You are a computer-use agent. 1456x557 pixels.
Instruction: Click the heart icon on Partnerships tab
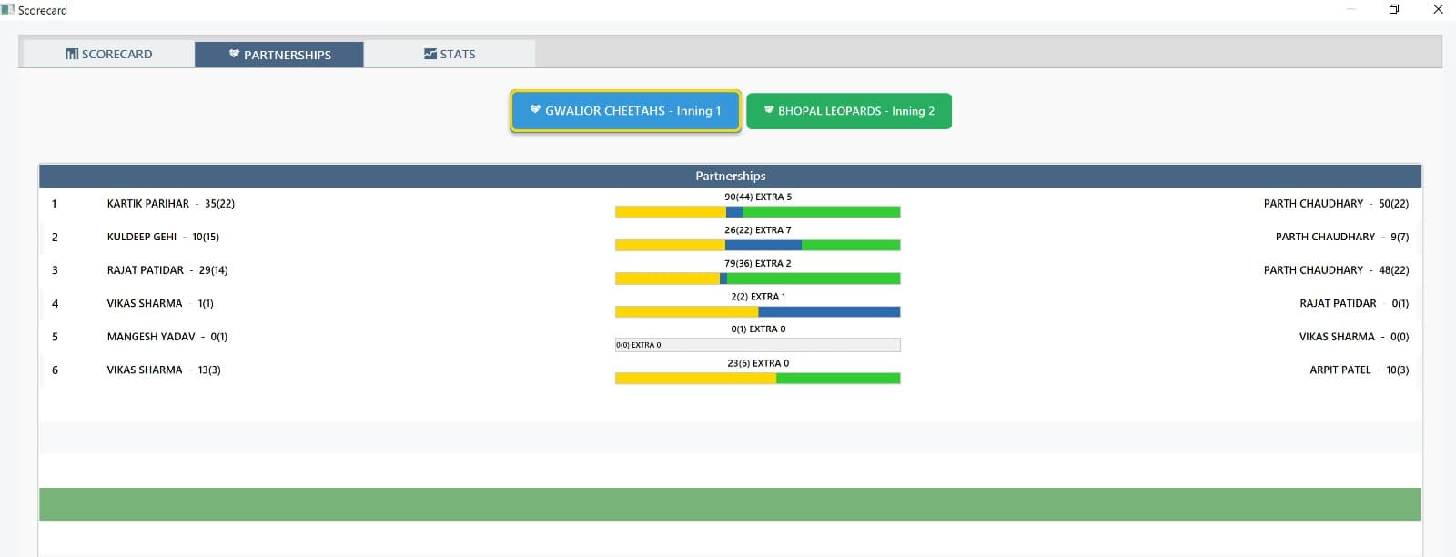coord(234,55)
